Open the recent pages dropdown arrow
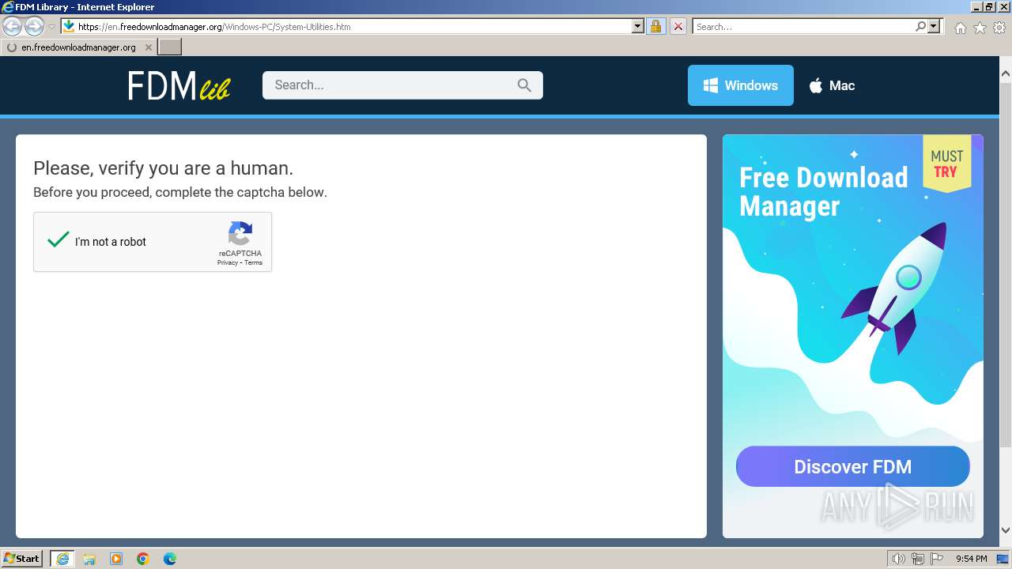Screen dimensions: 1012x569 coord(51,26)
